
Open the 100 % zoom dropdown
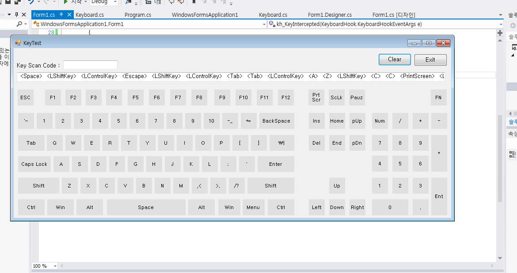coord(55,266)
